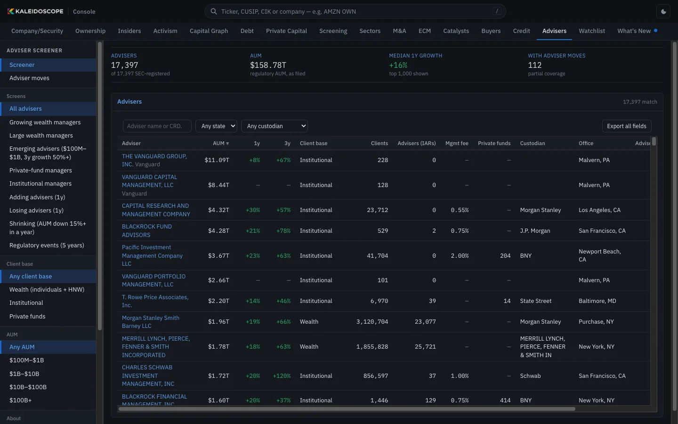
Task: Click the table horizontal scrollbar
Action: pos(347,409)
